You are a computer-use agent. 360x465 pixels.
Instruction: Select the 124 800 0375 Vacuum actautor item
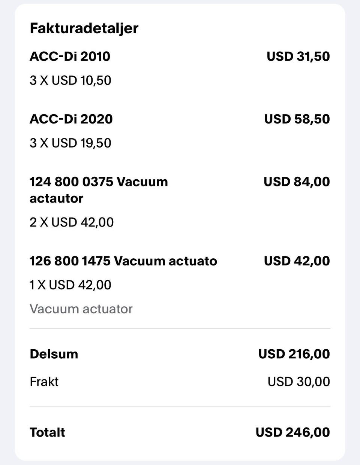tap(99, 190)
